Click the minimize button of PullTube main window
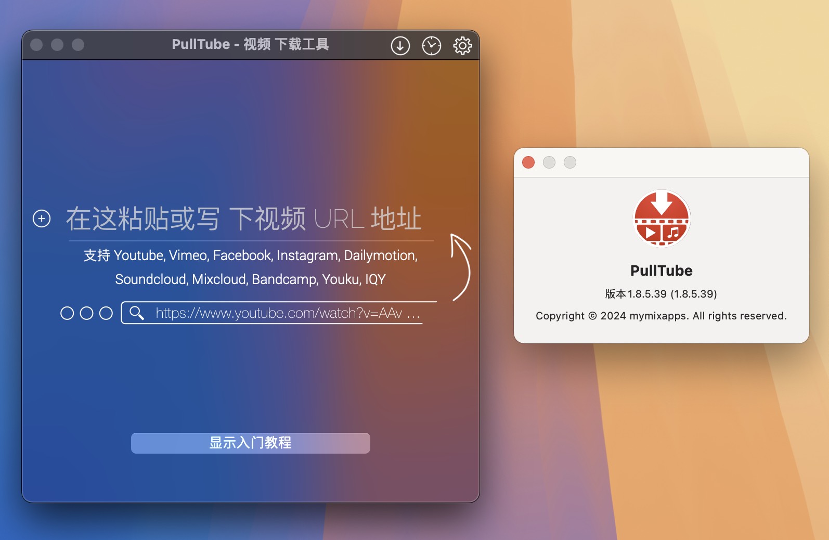829x540 pixels. point(57,45)
